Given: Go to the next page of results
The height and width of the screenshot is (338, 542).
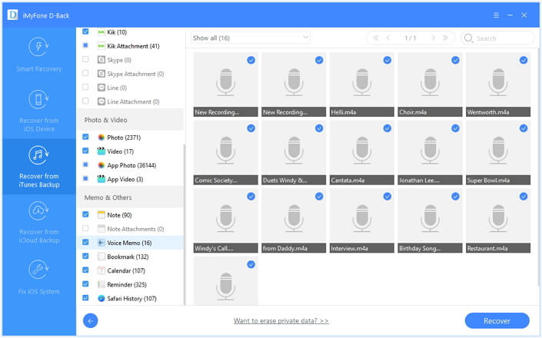Looking at the screenshot, I should (x=432, y=38).
